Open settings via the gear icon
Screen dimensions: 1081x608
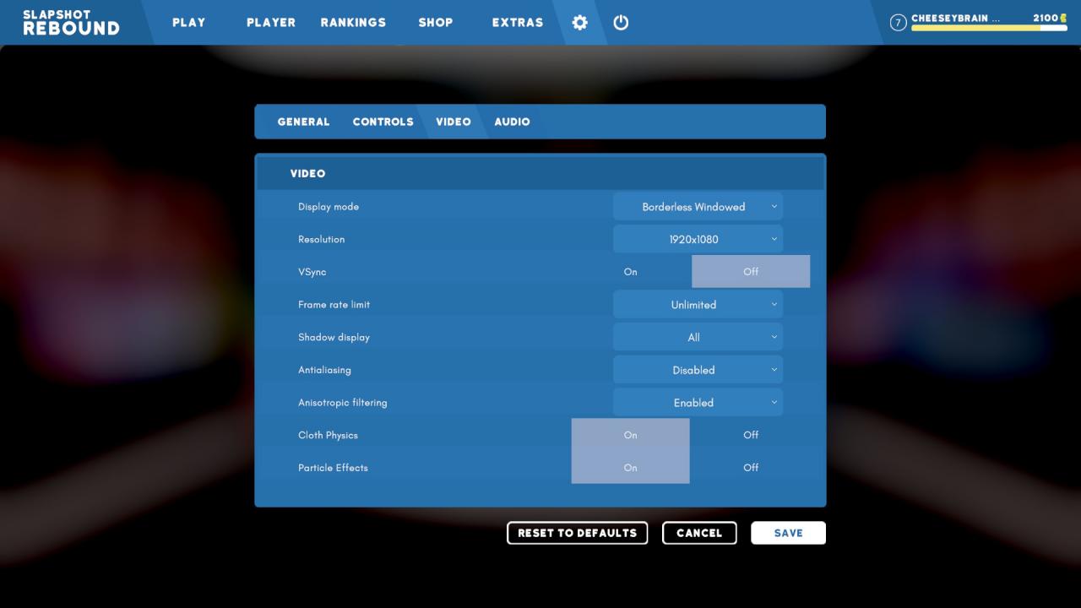[x=579, y=23]
